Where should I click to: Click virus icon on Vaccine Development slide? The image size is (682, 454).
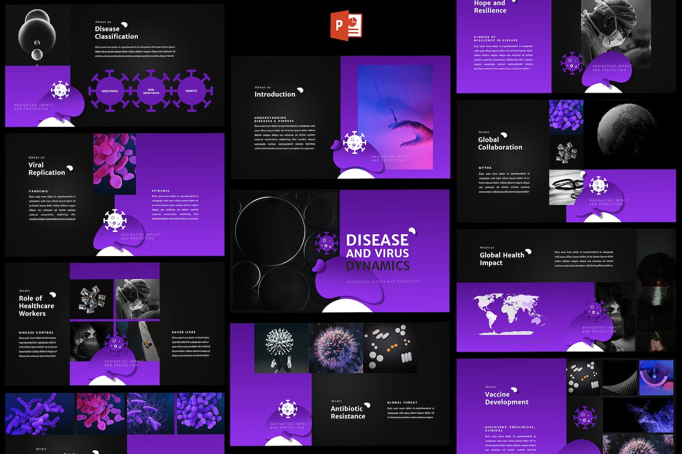584,417
